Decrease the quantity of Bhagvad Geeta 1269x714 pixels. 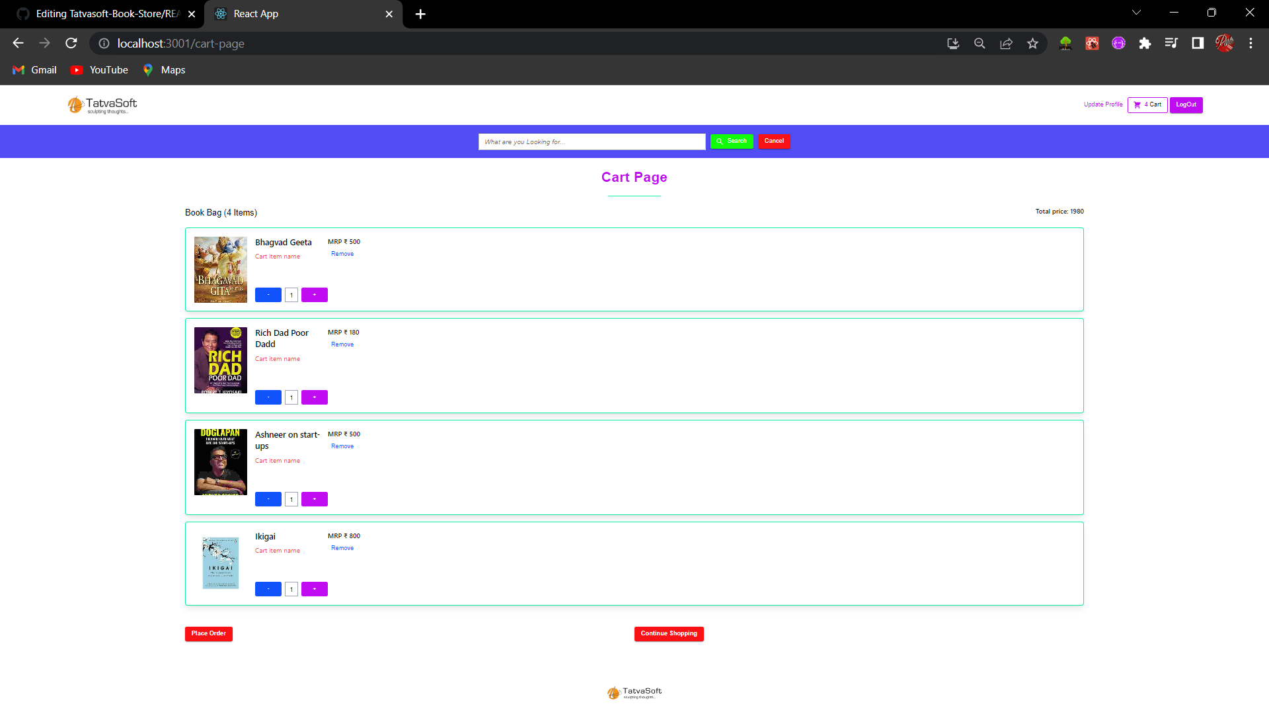(268, 295)
